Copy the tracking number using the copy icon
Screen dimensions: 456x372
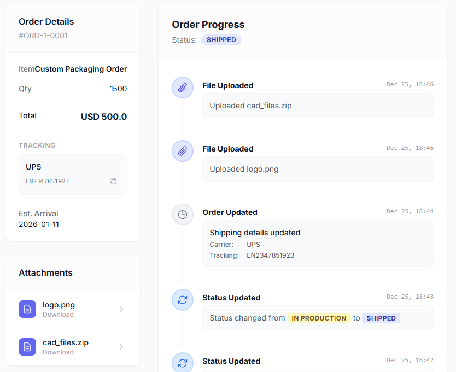(113, 181)
